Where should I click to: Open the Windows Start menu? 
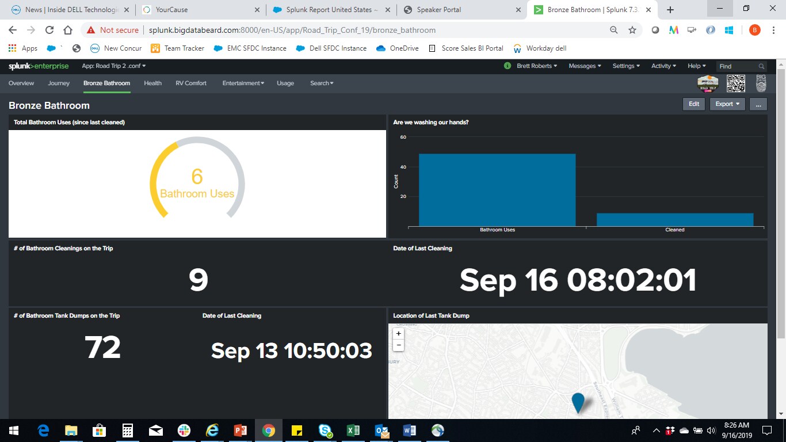coord(14,430)
